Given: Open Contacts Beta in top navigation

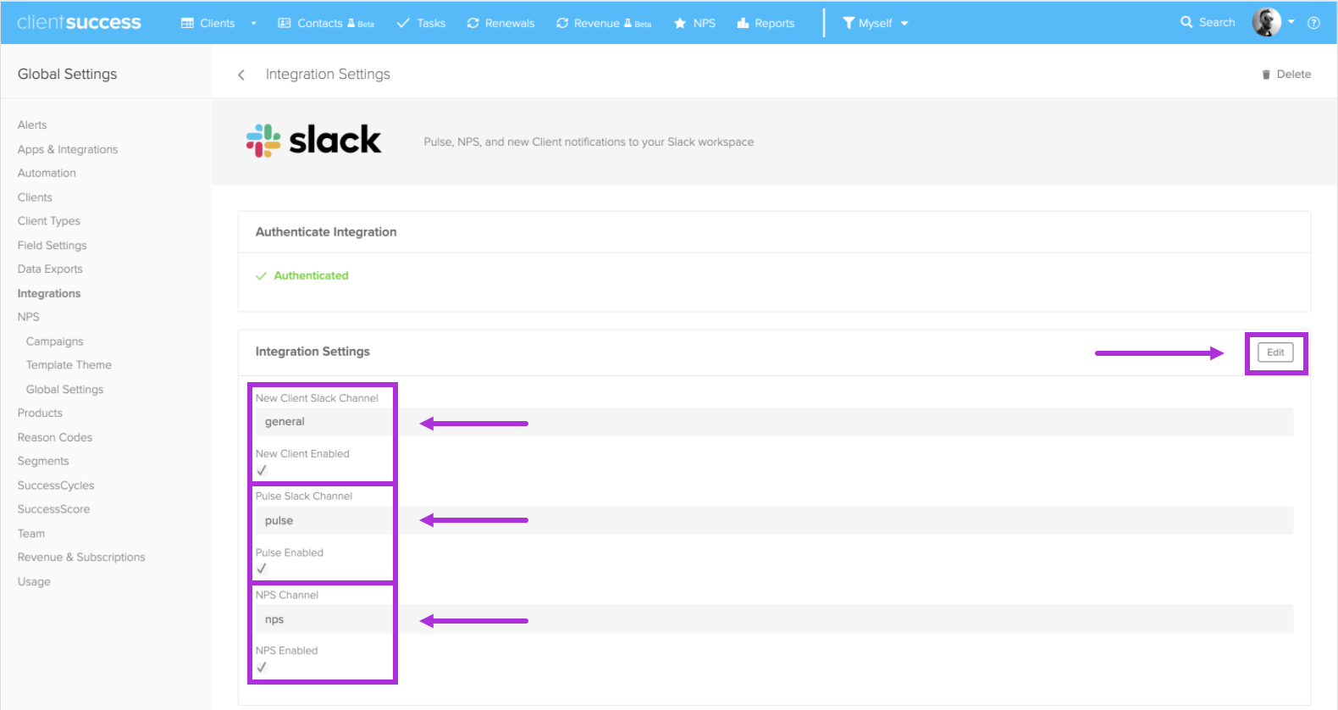Looking at the screenshot, I should click(x=326, y=23).
